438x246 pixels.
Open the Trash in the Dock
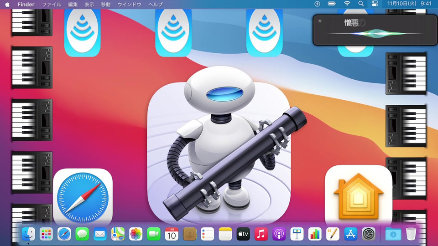click(x=411, y=234)
